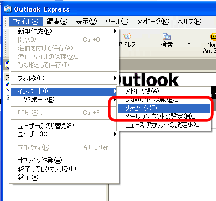Click the アドレス address book toolbar icon
This screenshot has height=201, width=216.
127,40
